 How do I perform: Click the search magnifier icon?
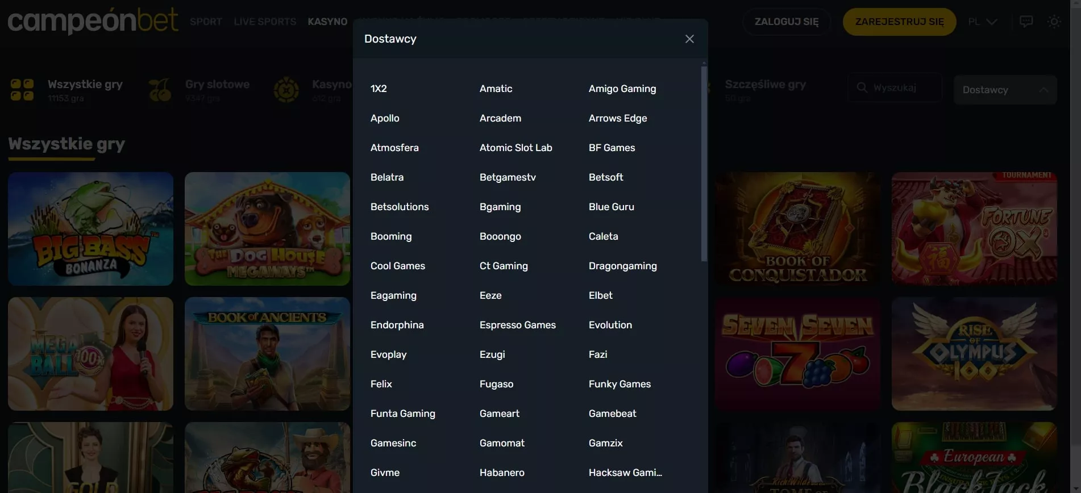point(862,87)
